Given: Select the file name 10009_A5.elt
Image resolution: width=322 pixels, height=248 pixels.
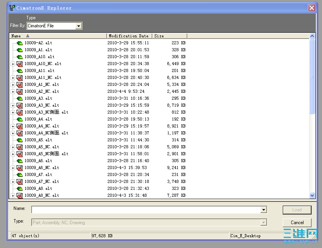Looking at the screenshot, I should coord(38,140).
